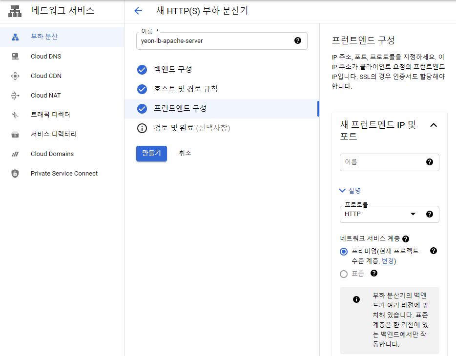Click the 부하 분산 sidebar icon
The image size is (456, 356).
pyautogui.click(x=15, y=37)
